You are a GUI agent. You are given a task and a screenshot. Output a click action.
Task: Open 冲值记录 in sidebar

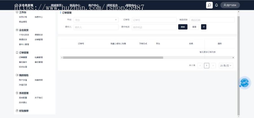tap(23, 85)
